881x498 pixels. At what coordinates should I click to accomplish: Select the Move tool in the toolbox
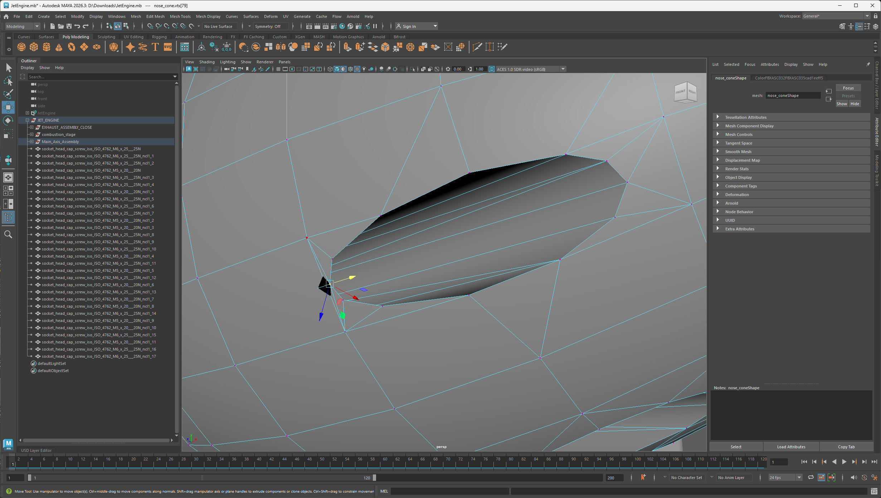(8, 107)
